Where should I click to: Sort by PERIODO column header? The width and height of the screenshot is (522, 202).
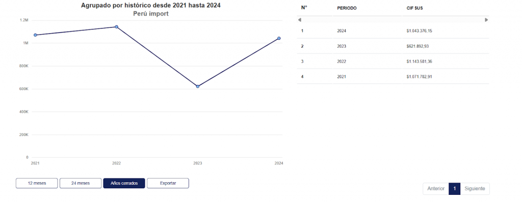point(347,8)
